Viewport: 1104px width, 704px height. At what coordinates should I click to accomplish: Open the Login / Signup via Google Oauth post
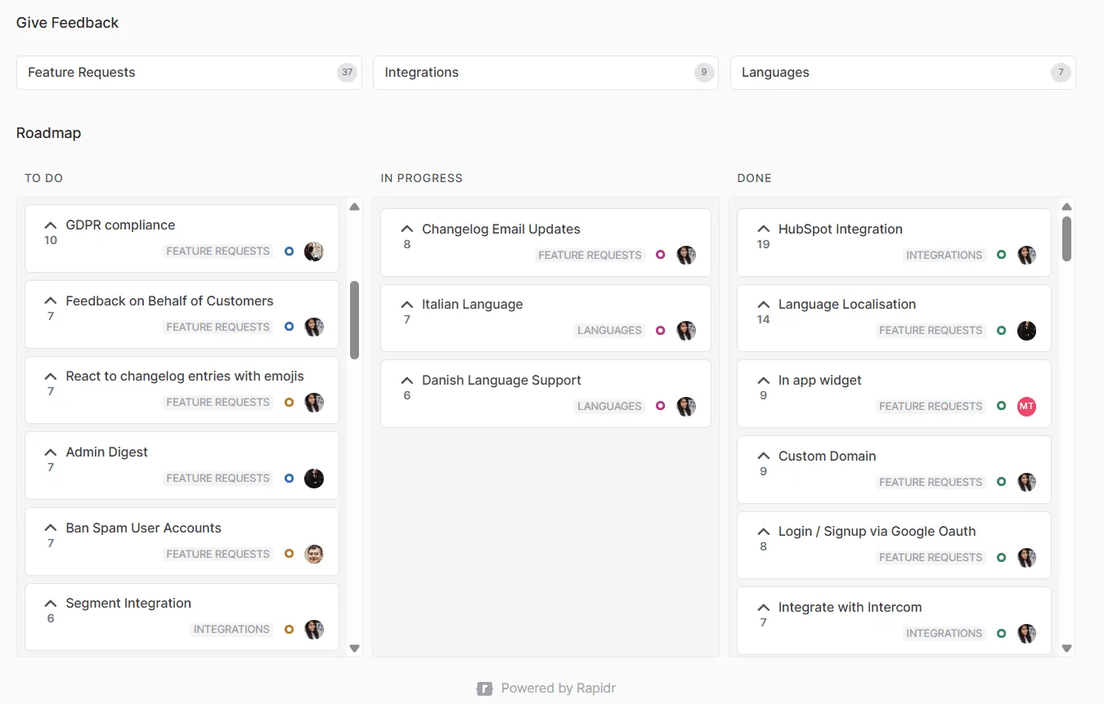click(877, 532)
